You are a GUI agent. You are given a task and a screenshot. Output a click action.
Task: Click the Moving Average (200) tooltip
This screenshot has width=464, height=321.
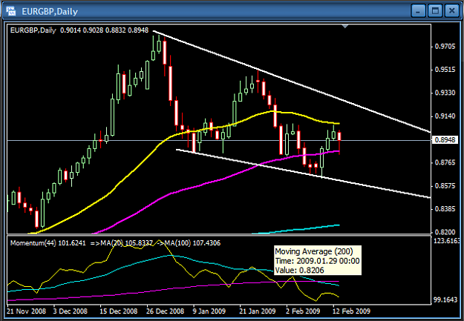click(x=318, y=260)
